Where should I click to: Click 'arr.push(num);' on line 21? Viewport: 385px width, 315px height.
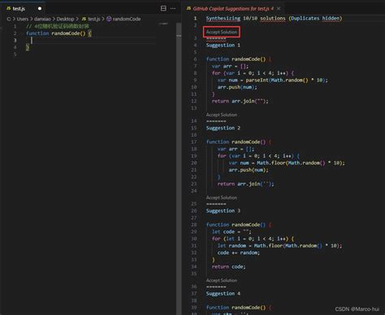click(x=249, y=170)
